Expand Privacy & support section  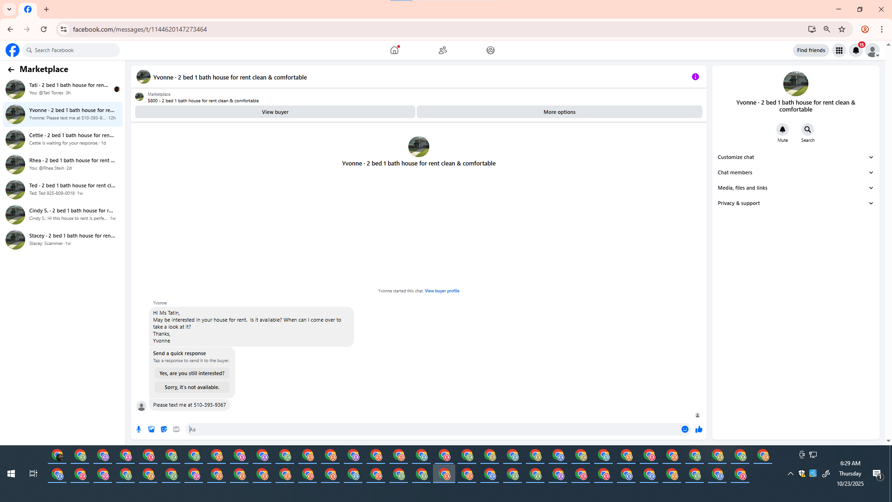click(795, 203)
